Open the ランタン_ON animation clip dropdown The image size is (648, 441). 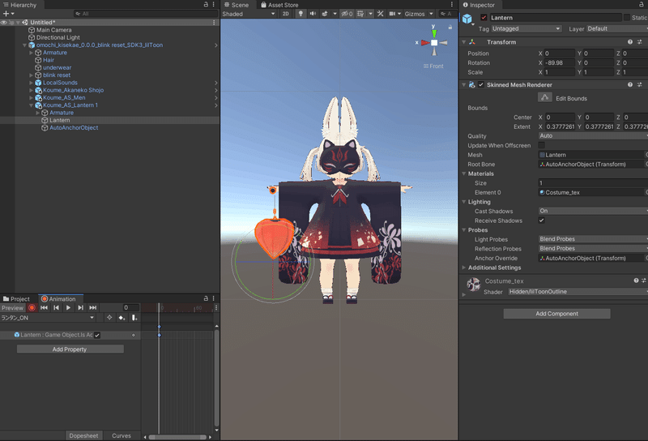[x=48, y=318]
